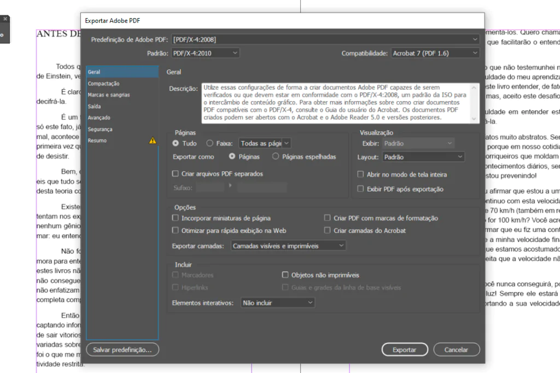The height and width of the screenshot is (373, 560).
Task: Tick Objetos não imprimíveis checkbox
Action: pos(285,275)
